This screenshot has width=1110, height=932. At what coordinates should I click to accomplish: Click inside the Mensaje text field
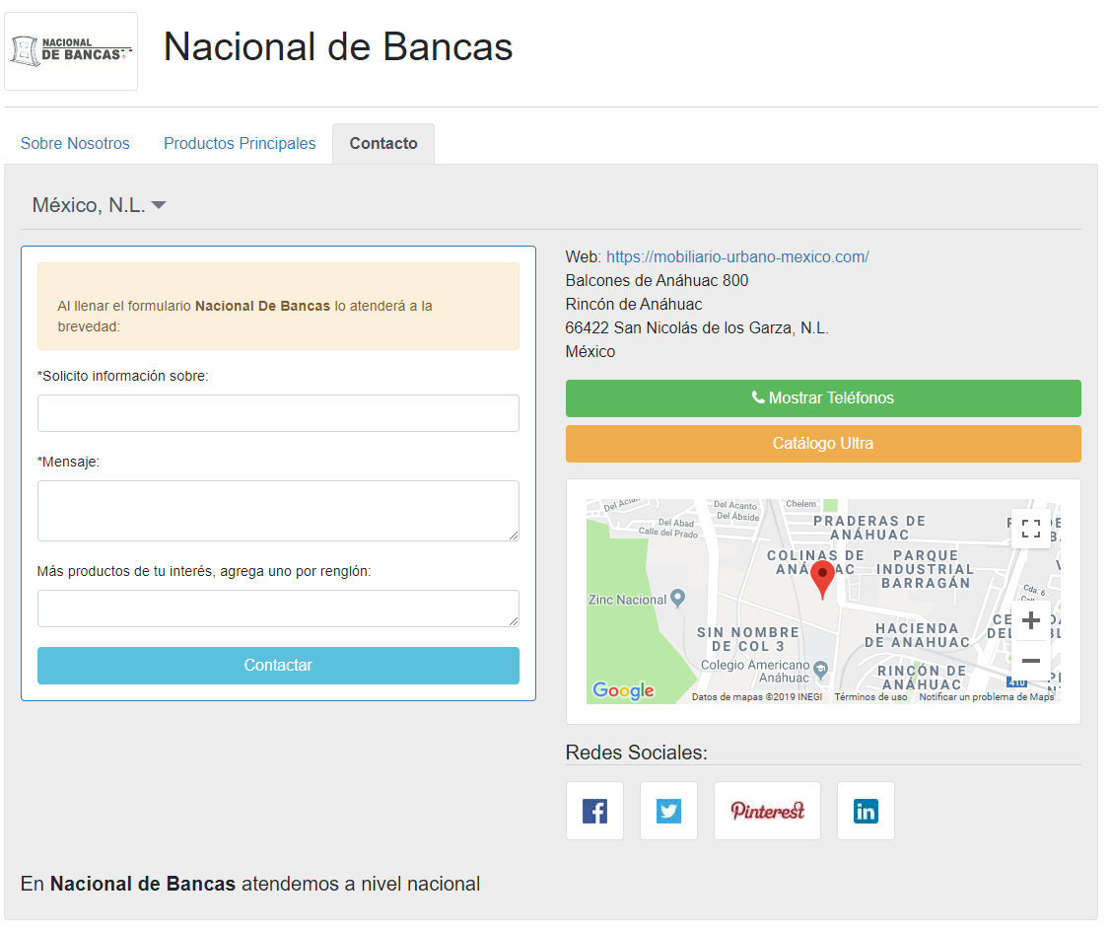click(x=278, y=510)
